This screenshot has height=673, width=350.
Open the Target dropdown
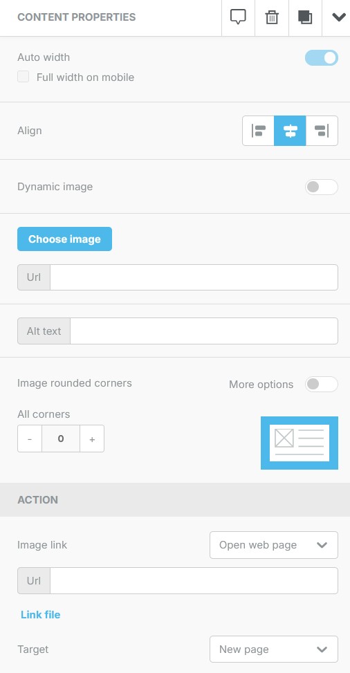click(273, 649)
